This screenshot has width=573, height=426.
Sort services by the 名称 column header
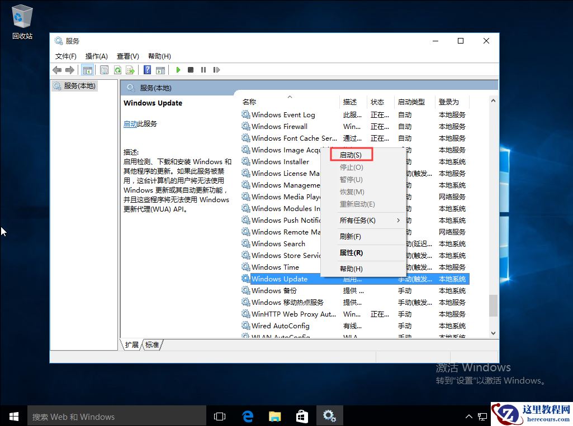(249, 102)
